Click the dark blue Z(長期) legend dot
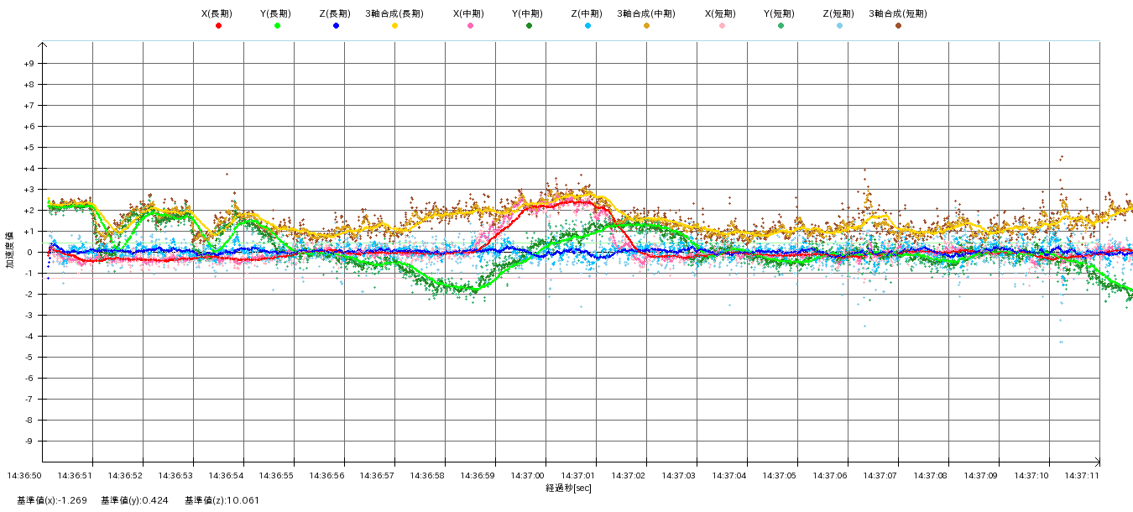This screenshot has width=1133, height=512. pyautogui.click(x=336, y=26)
